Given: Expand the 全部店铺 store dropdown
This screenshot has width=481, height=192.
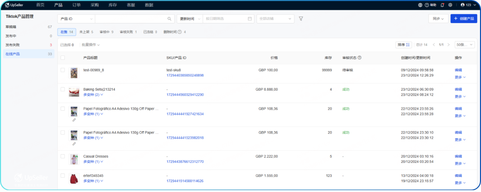Looking at the screenshot, I should pyautogui.click(x=275, y=19).
